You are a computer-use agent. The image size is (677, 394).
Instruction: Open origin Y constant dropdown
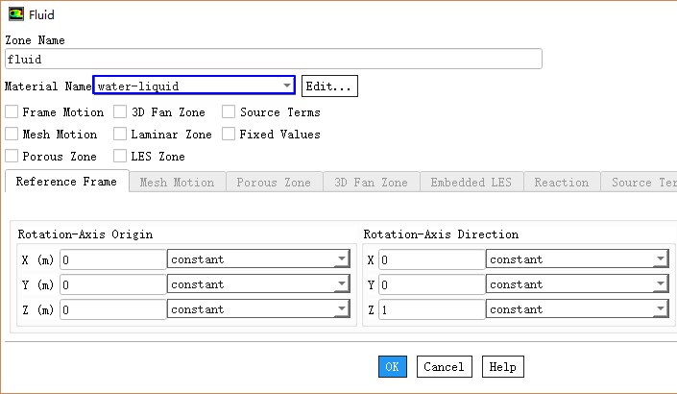[x=258, y=284]
